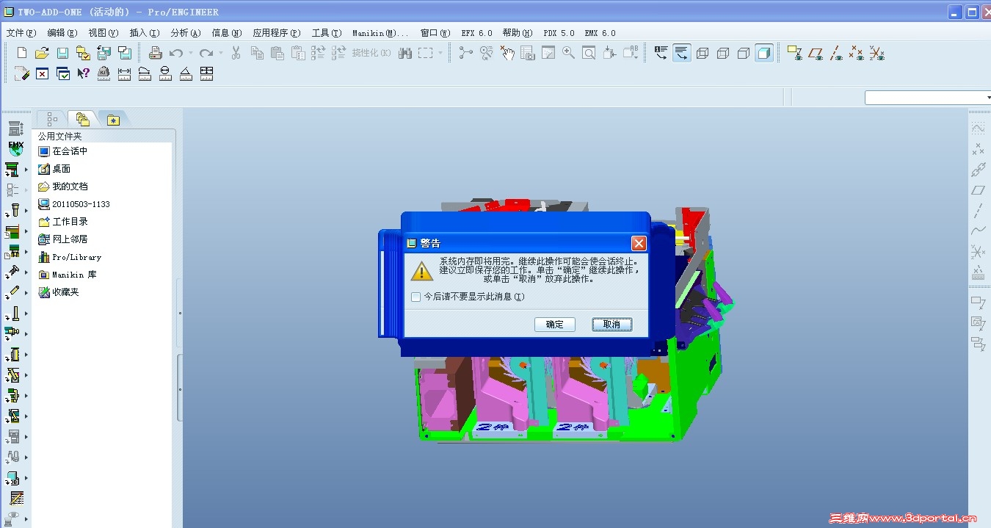Screen dimensions: 991x528
Task: Select 工作目录 (Working Directory) entry
Action: tap(63, 222)
